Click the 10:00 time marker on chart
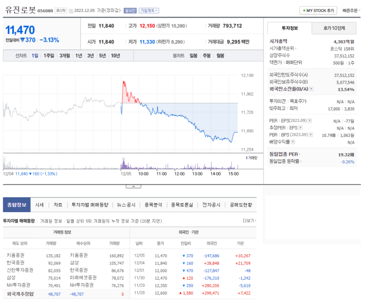The width and height of the screenshot is (365, 302). [x=143, y=174]
